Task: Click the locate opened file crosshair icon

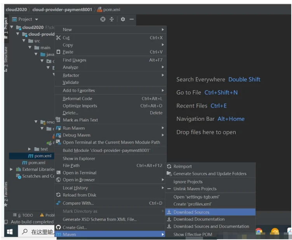Action: tap(103, 19)
